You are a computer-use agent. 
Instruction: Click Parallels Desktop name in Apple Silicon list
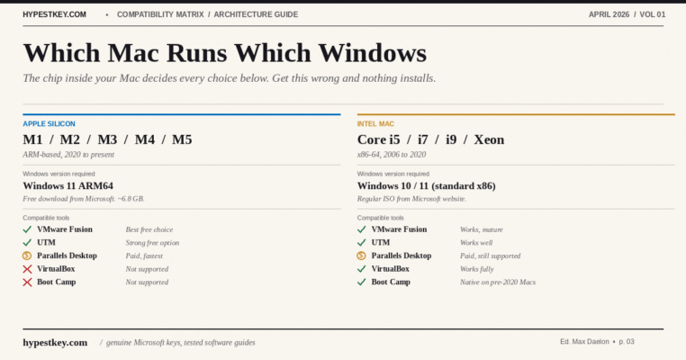pyautogui.click(x=67, y=256)
